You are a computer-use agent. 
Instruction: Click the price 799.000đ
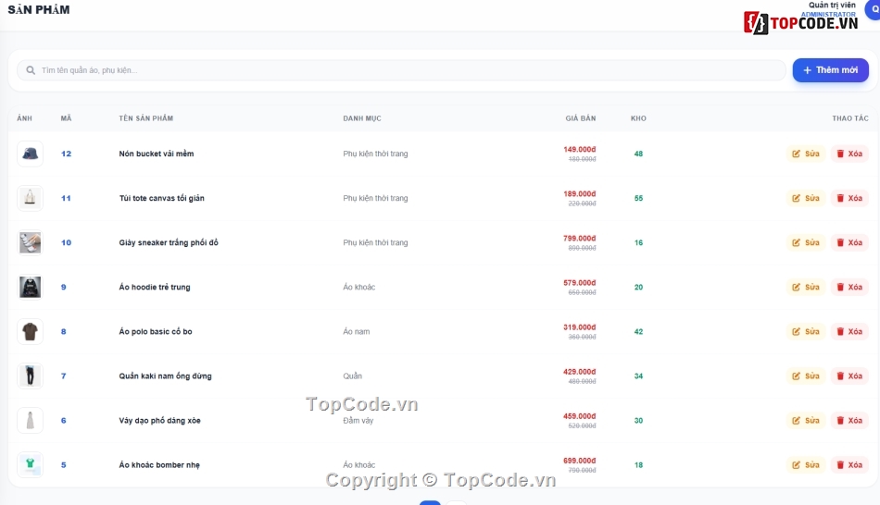(580, 239)
